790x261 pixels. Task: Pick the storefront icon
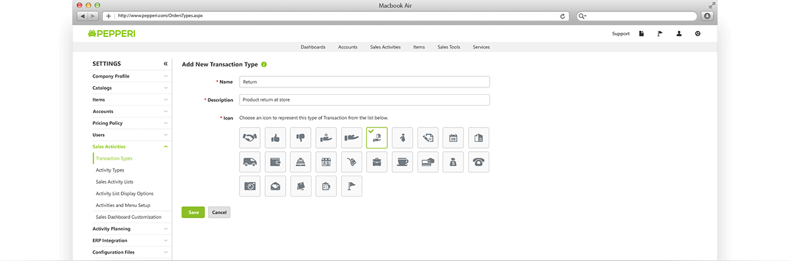(x=327, y=162)
